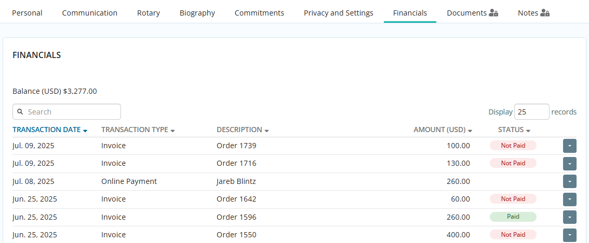This screenshot has width=589, height=243.
Task: Sort by Description column
Action: pyautogui.click(x=243, y=130)
